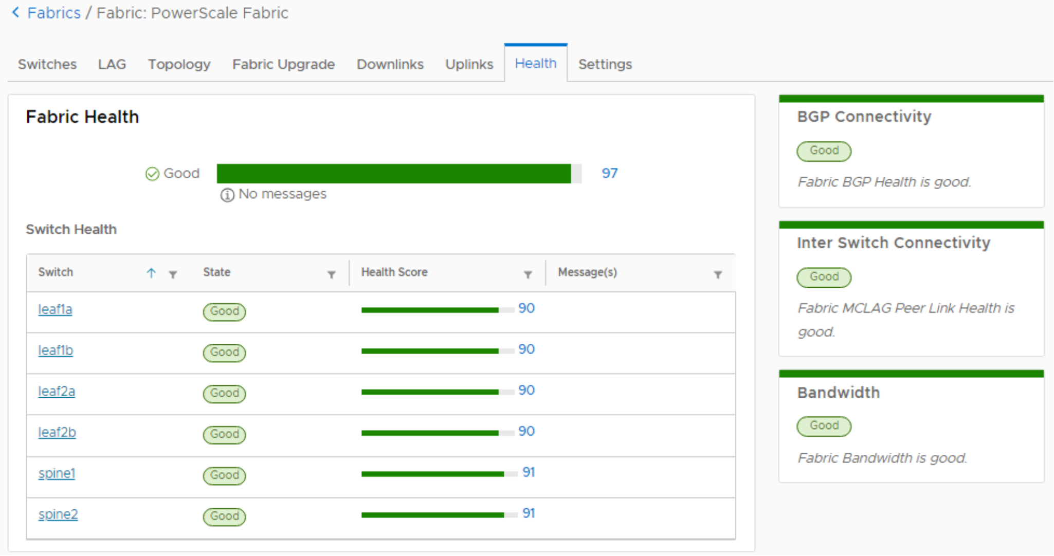Open the LAG tab
The width and height of the screenshot is (1054, 556).
[112, 64]
